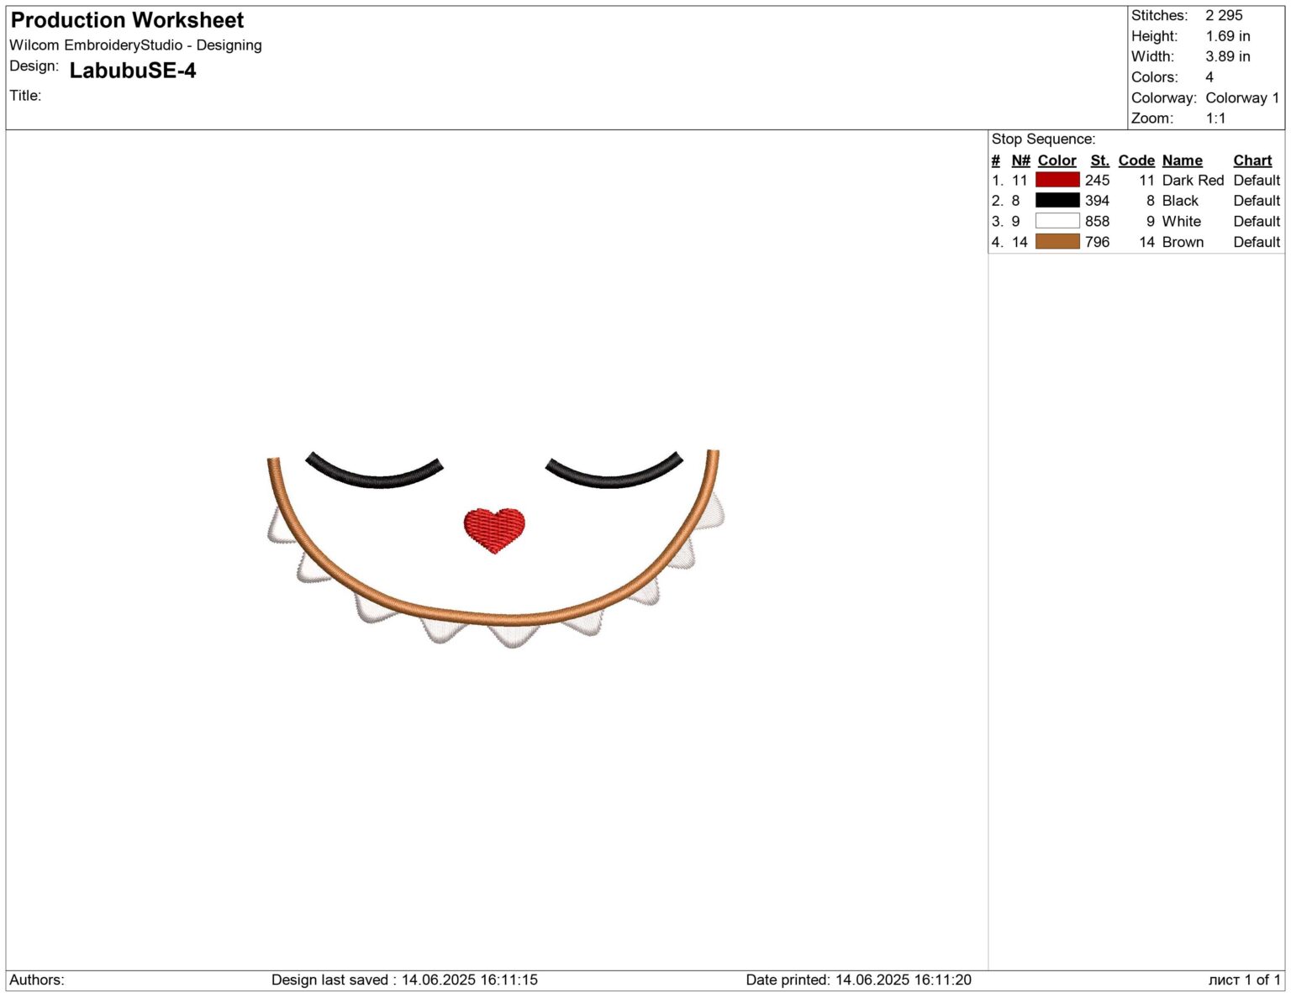Click the Default chart entry for Brown
Screen dimensions: 1291x993
(1255, 242)
